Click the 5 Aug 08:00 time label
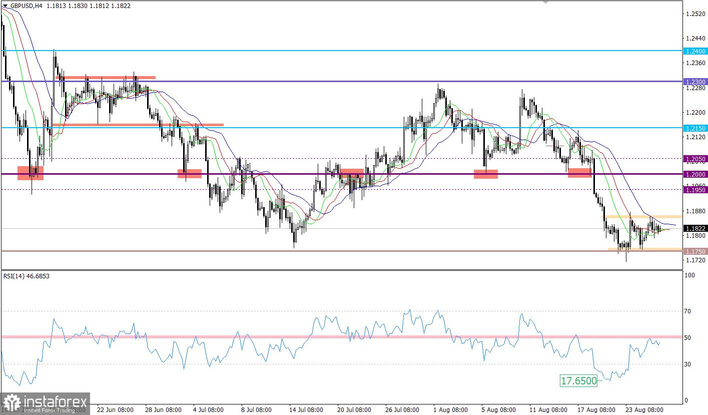Image resolution: width=708 pixels, height=415 pixels. (499, 409)
